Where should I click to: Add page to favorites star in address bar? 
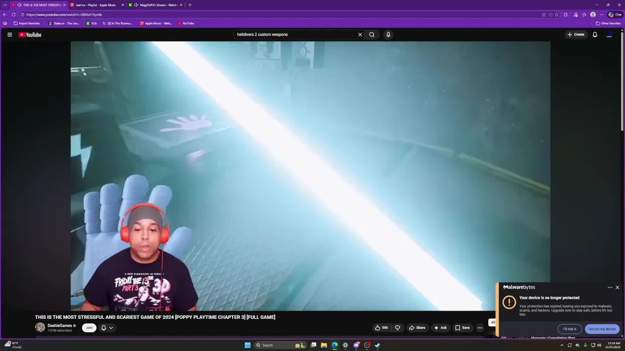551,15
